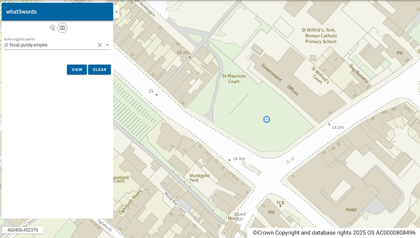The width and height of the screenshot is (420, 238).
Task: Click St Wilfrid's Primary School label
Action: click(320, 36)
